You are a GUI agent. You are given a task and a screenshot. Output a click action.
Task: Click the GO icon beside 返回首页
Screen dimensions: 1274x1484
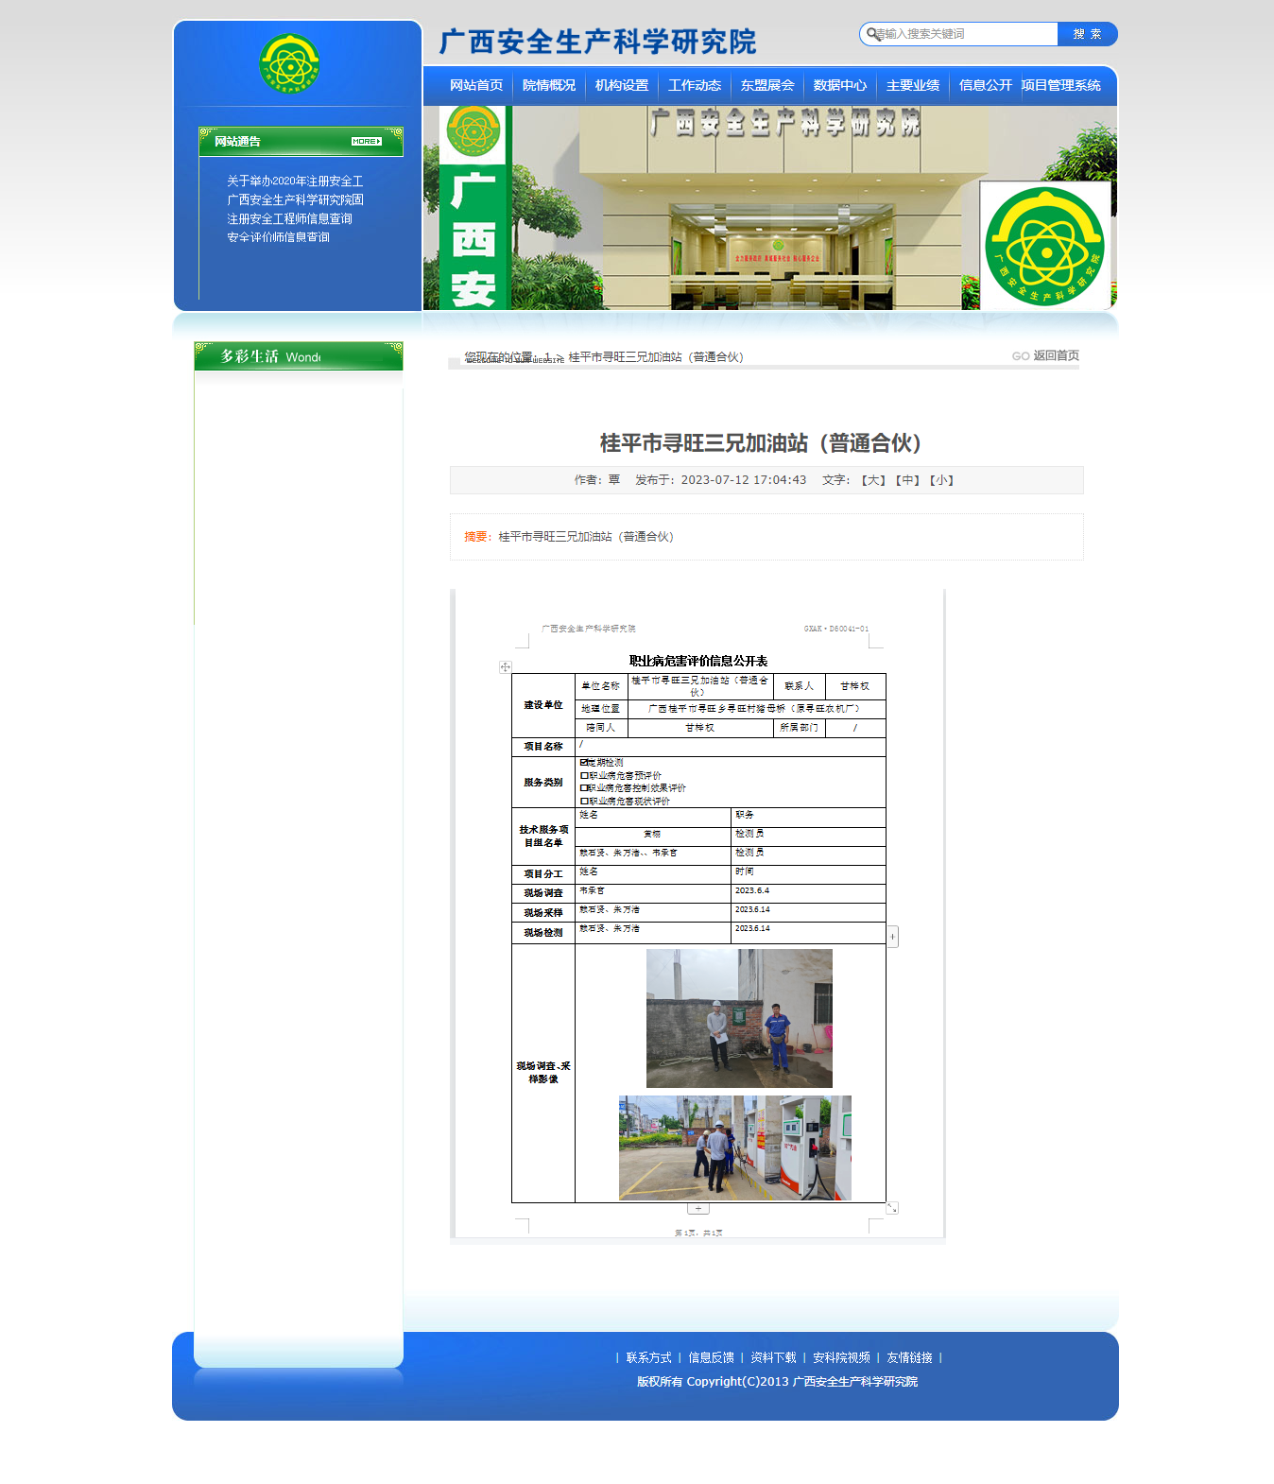click(1021, 356)
